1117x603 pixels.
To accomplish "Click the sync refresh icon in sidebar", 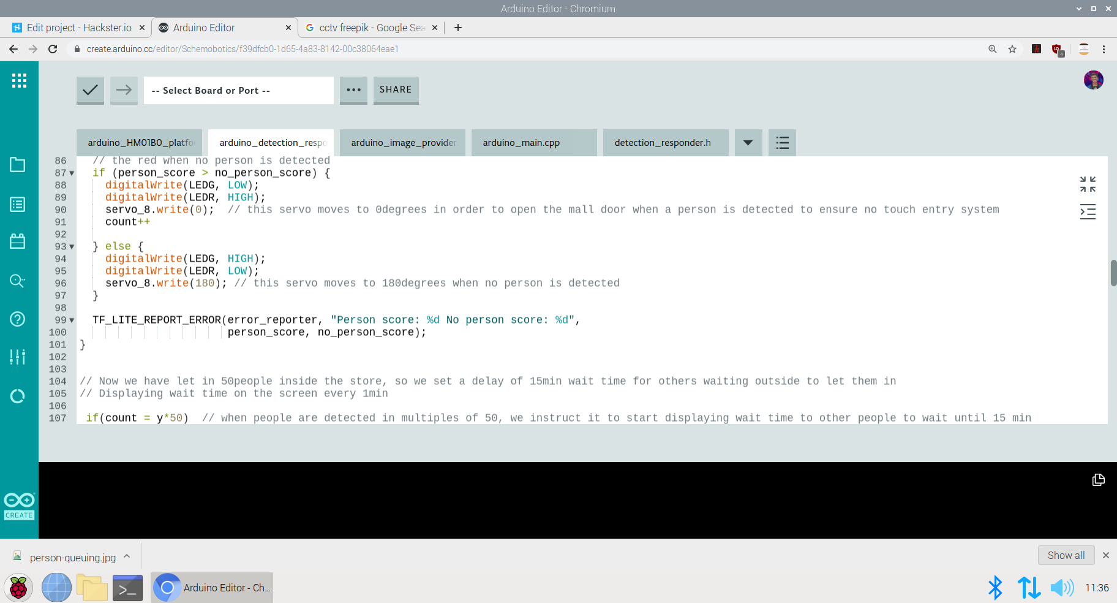I will tap(18, 396).
